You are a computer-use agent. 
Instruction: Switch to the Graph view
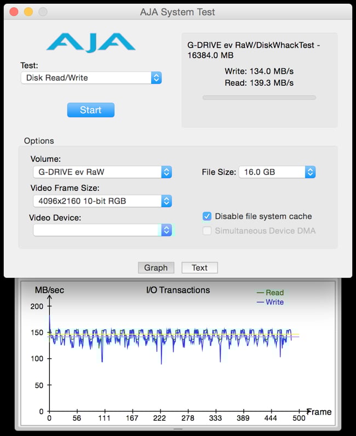[x=156, y=268]
